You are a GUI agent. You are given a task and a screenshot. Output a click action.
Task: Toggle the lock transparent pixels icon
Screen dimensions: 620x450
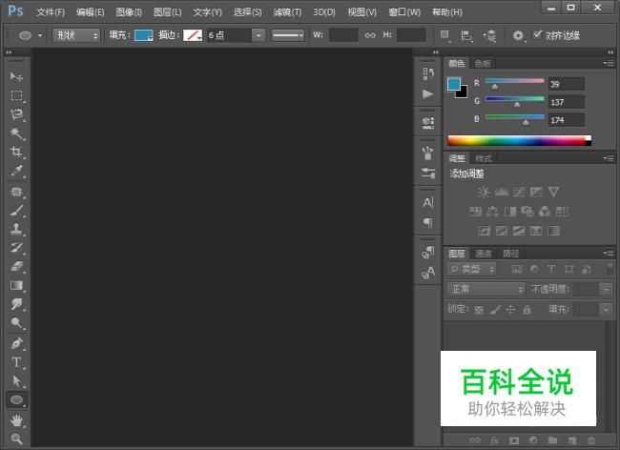pos(479,310)
